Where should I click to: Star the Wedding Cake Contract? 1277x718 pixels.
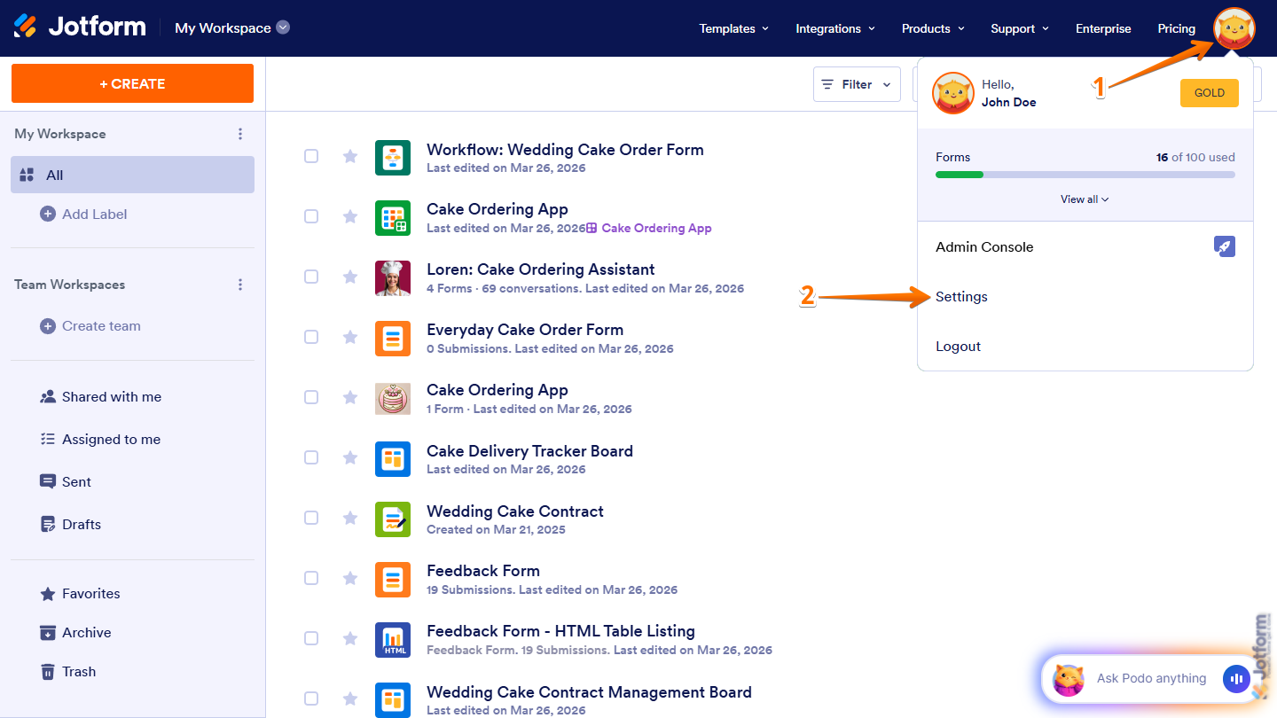350,518
